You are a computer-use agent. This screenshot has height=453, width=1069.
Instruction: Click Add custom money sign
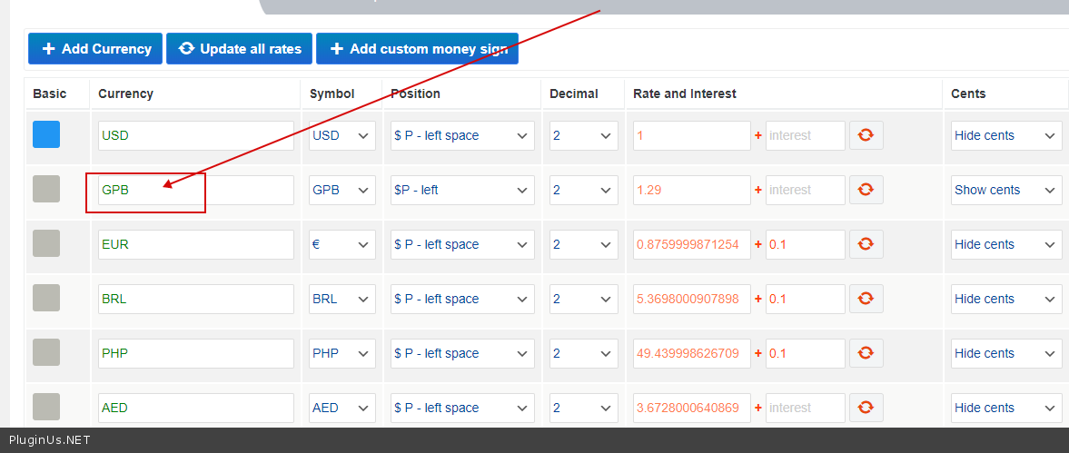pos(417,49)
